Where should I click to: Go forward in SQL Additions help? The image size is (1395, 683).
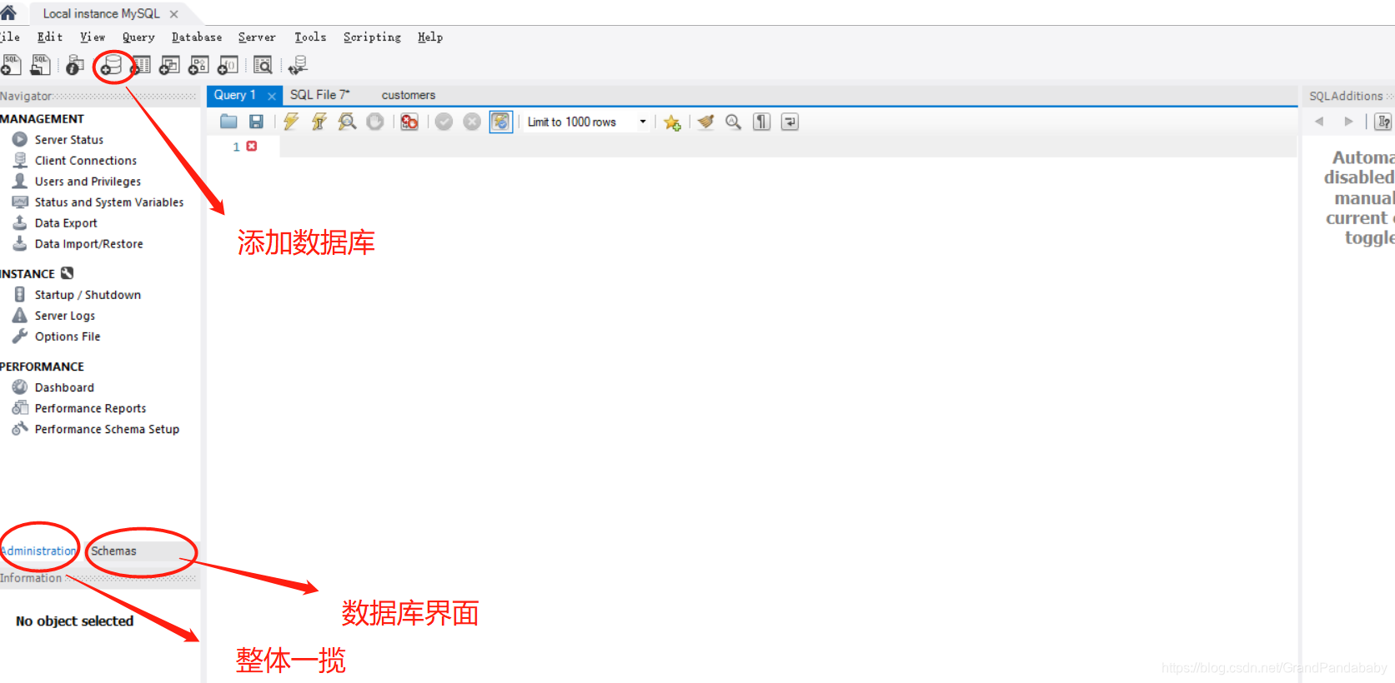pyautogui.click(x=1348, y=122)
